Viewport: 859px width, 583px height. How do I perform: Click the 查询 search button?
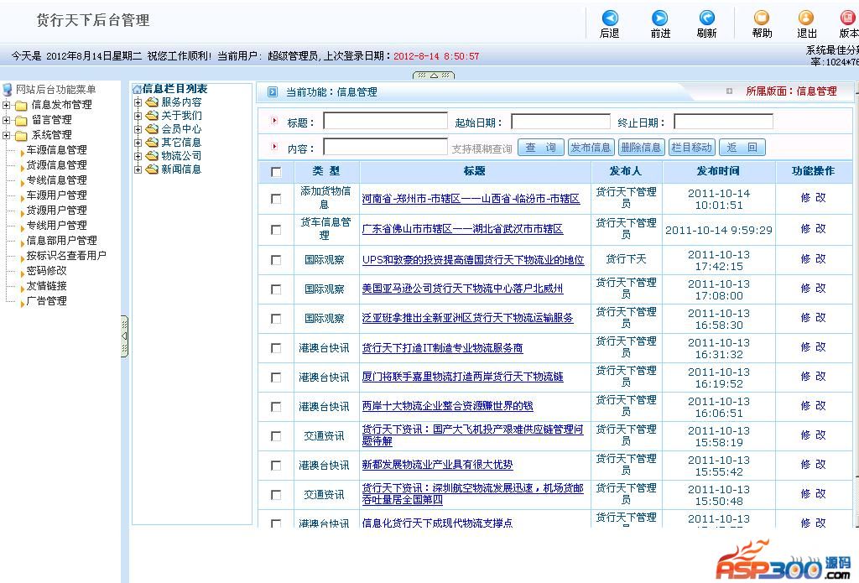click(x=540, y=148)
